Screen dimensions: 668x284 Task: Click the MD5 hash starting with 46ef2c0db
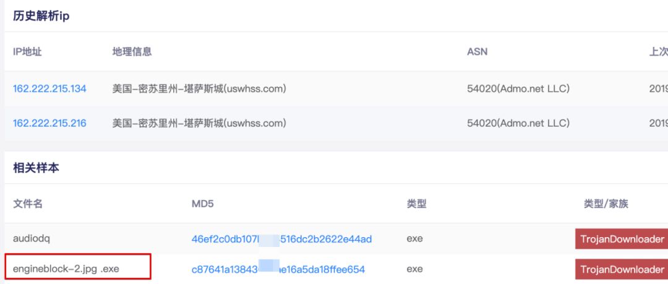[281, 239]
